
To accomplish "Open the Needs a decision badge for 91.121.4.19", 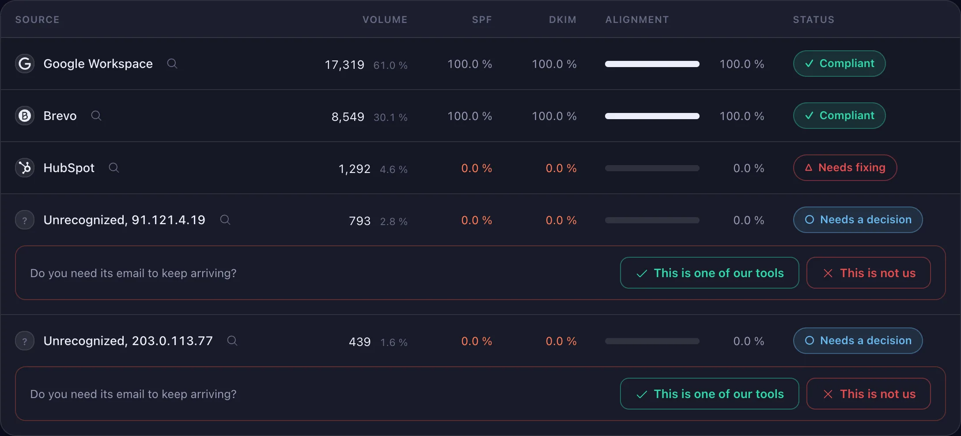I will click(x=858, y=220).
